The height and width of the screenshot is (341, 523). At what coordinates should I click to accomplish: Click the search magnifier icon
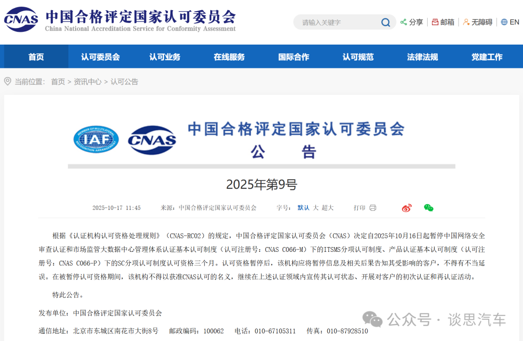click(x=385, y=22)
